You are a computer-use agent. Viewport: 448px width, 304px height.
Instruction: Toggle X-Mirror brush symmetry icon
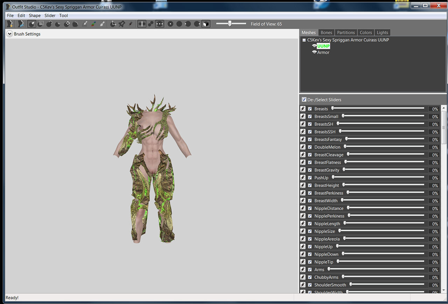(x=142, y=24)
